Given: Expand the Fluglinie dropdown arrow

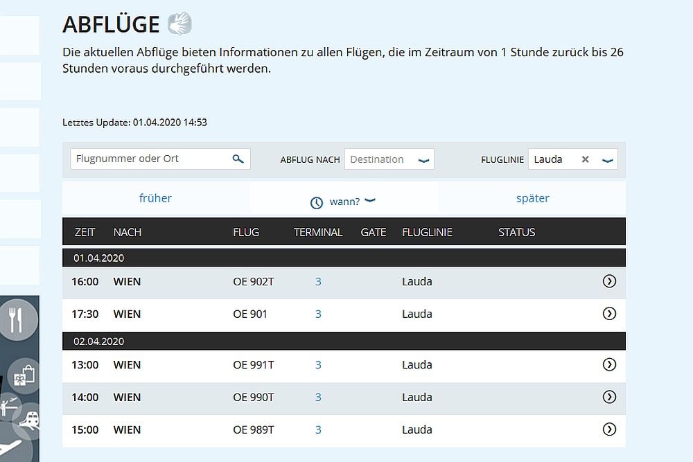Looking at the screenshot, I should point(608,160).
